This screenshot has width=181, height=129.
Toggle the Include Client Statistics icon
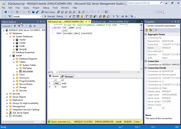coord(95,17)
